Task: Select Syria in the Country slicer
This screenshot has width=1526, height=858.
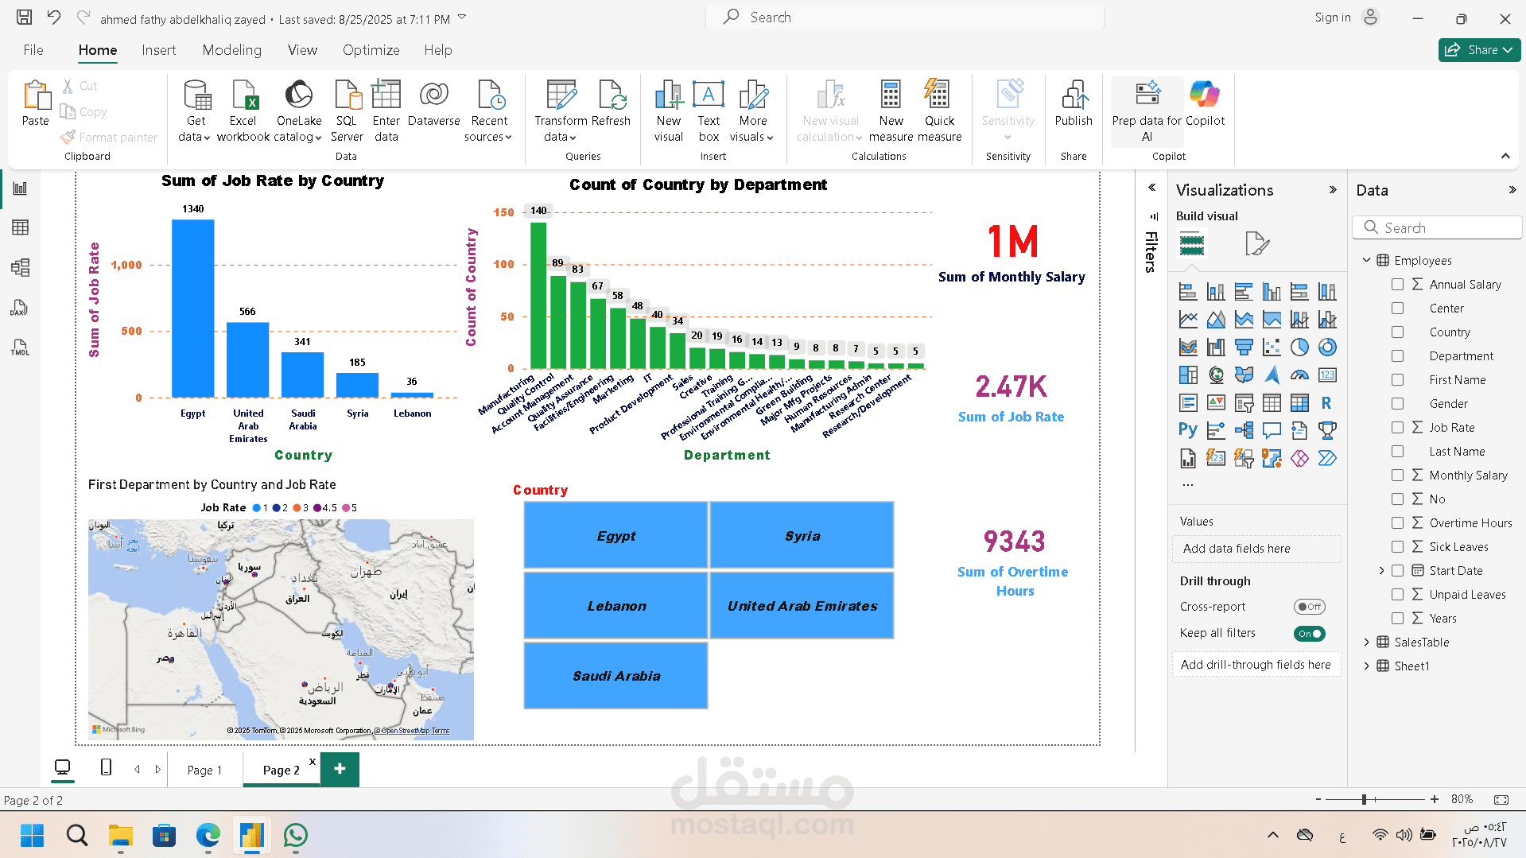Action: [x=802, y=535]
